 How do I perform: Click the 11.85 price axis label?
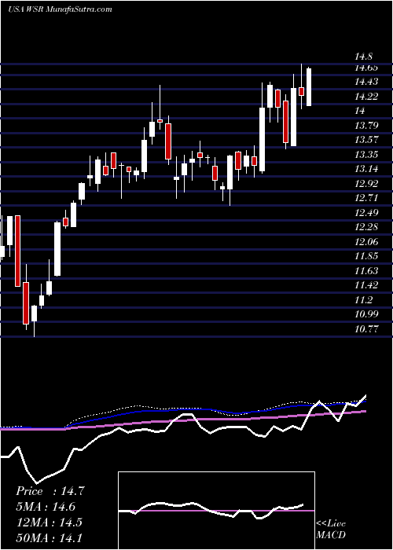click(366, 256)
